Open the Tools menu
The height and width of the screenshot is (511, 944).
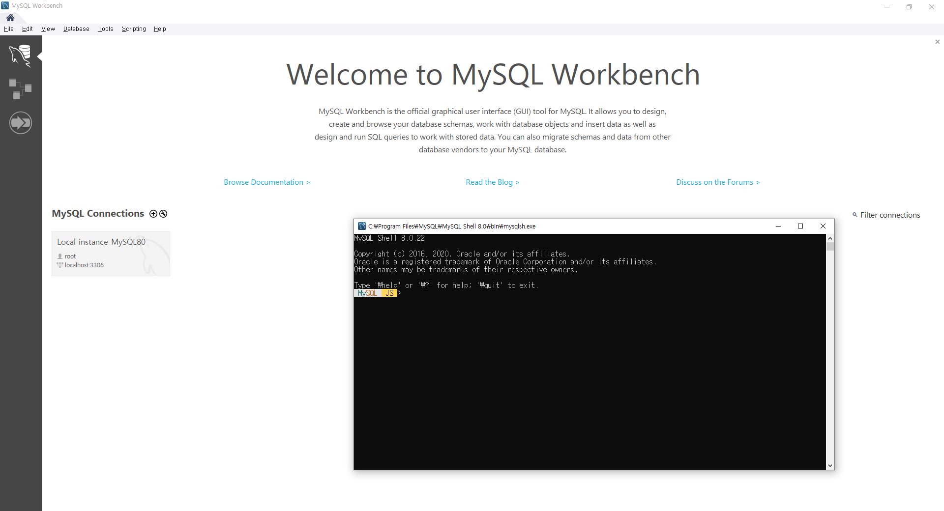[106, 29]
